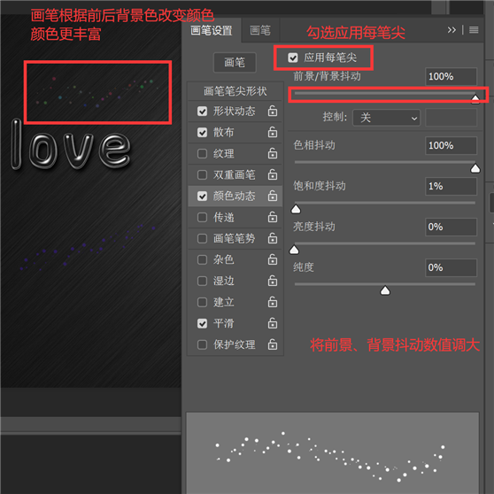Viewport: 494px width, 494px height.
Task: Enable 杂色 checkbox
Action: tap(202, 260)
